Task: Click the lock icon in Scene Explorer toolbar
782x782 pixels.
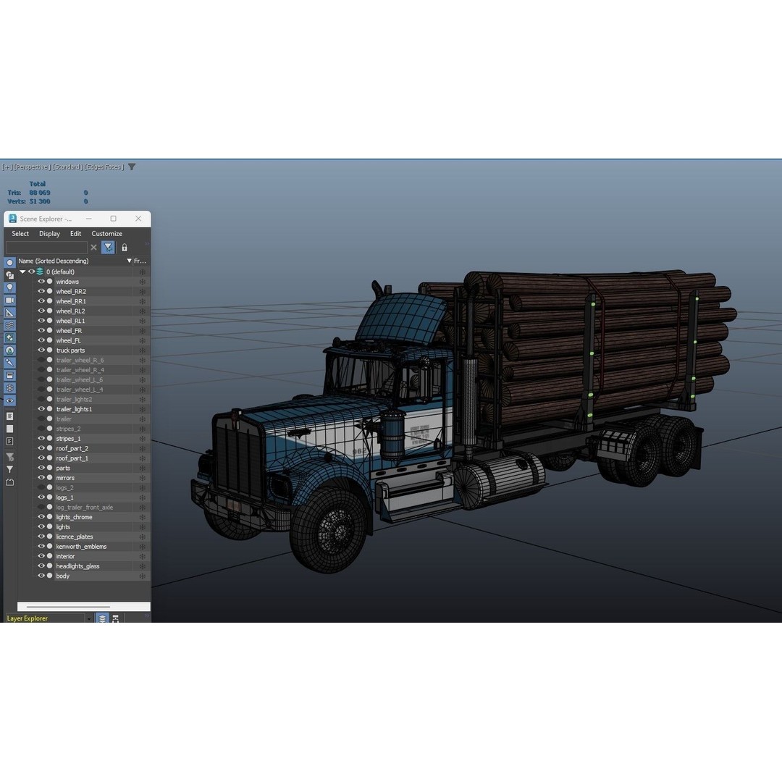Action: pyautogui.click(x=124, y=247)
